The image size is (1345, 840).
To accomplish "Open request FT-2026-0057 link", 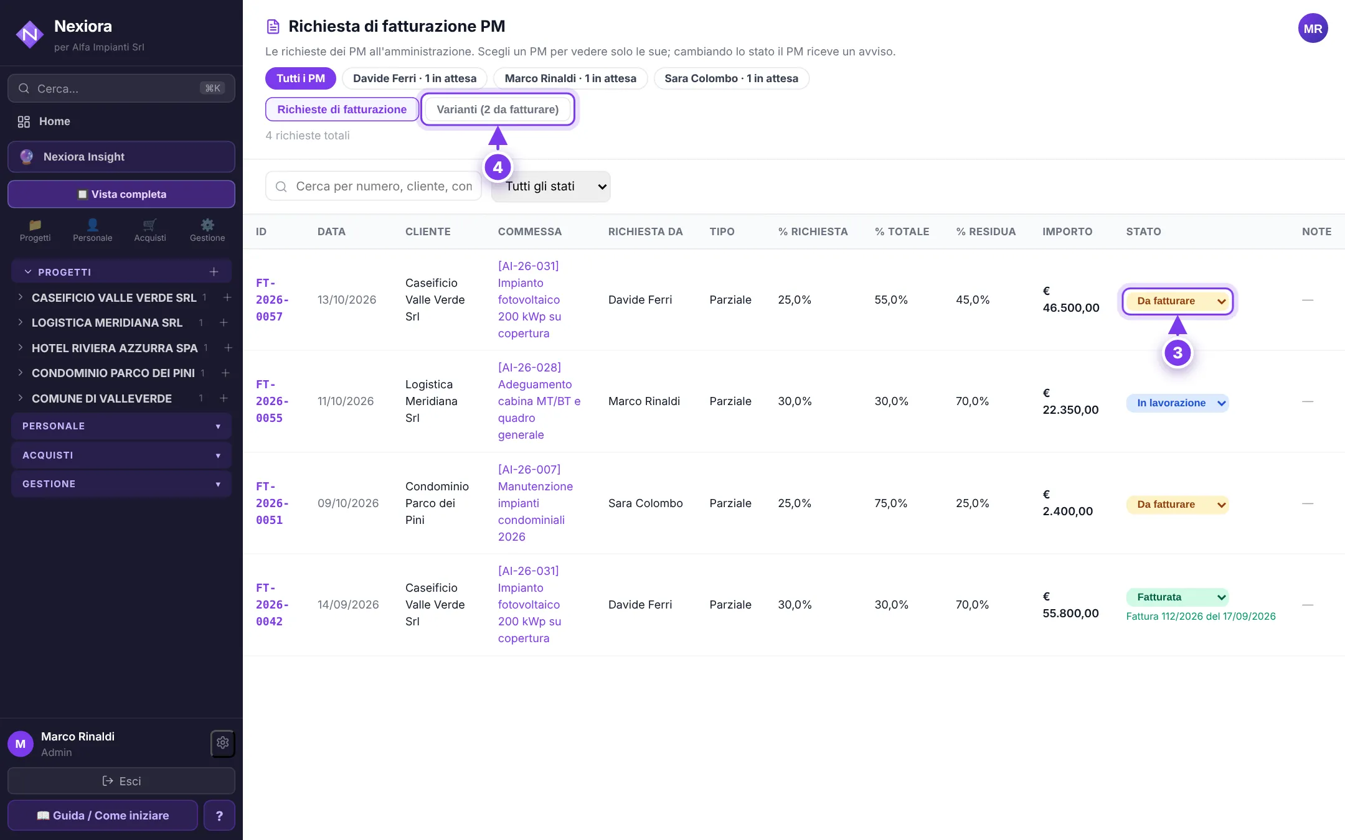I will pyautogui.click(x=272, y=300).
